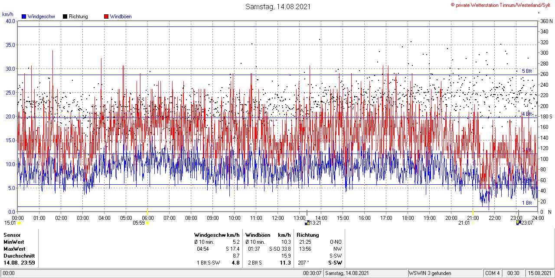This screenshot has width=555, height=278.
Task: Click the red Windböen legend color square
Action: click(x=106, y=16)
